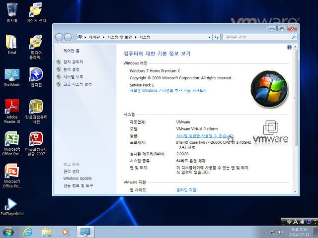Open 원격 설정 in the sidebar

click(x=71, y=69)
